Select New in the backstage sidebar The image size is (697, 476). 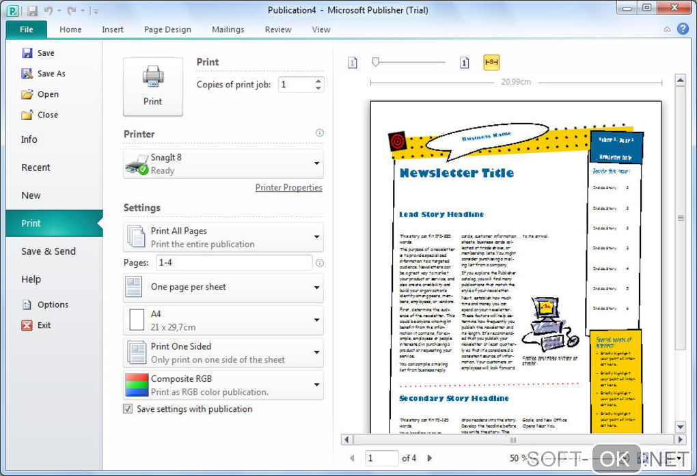coord(31,195)
